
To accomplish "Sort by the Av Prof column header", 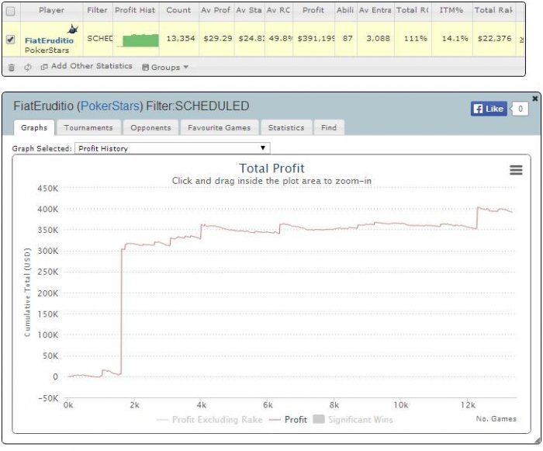I will (x=216, y=10).
